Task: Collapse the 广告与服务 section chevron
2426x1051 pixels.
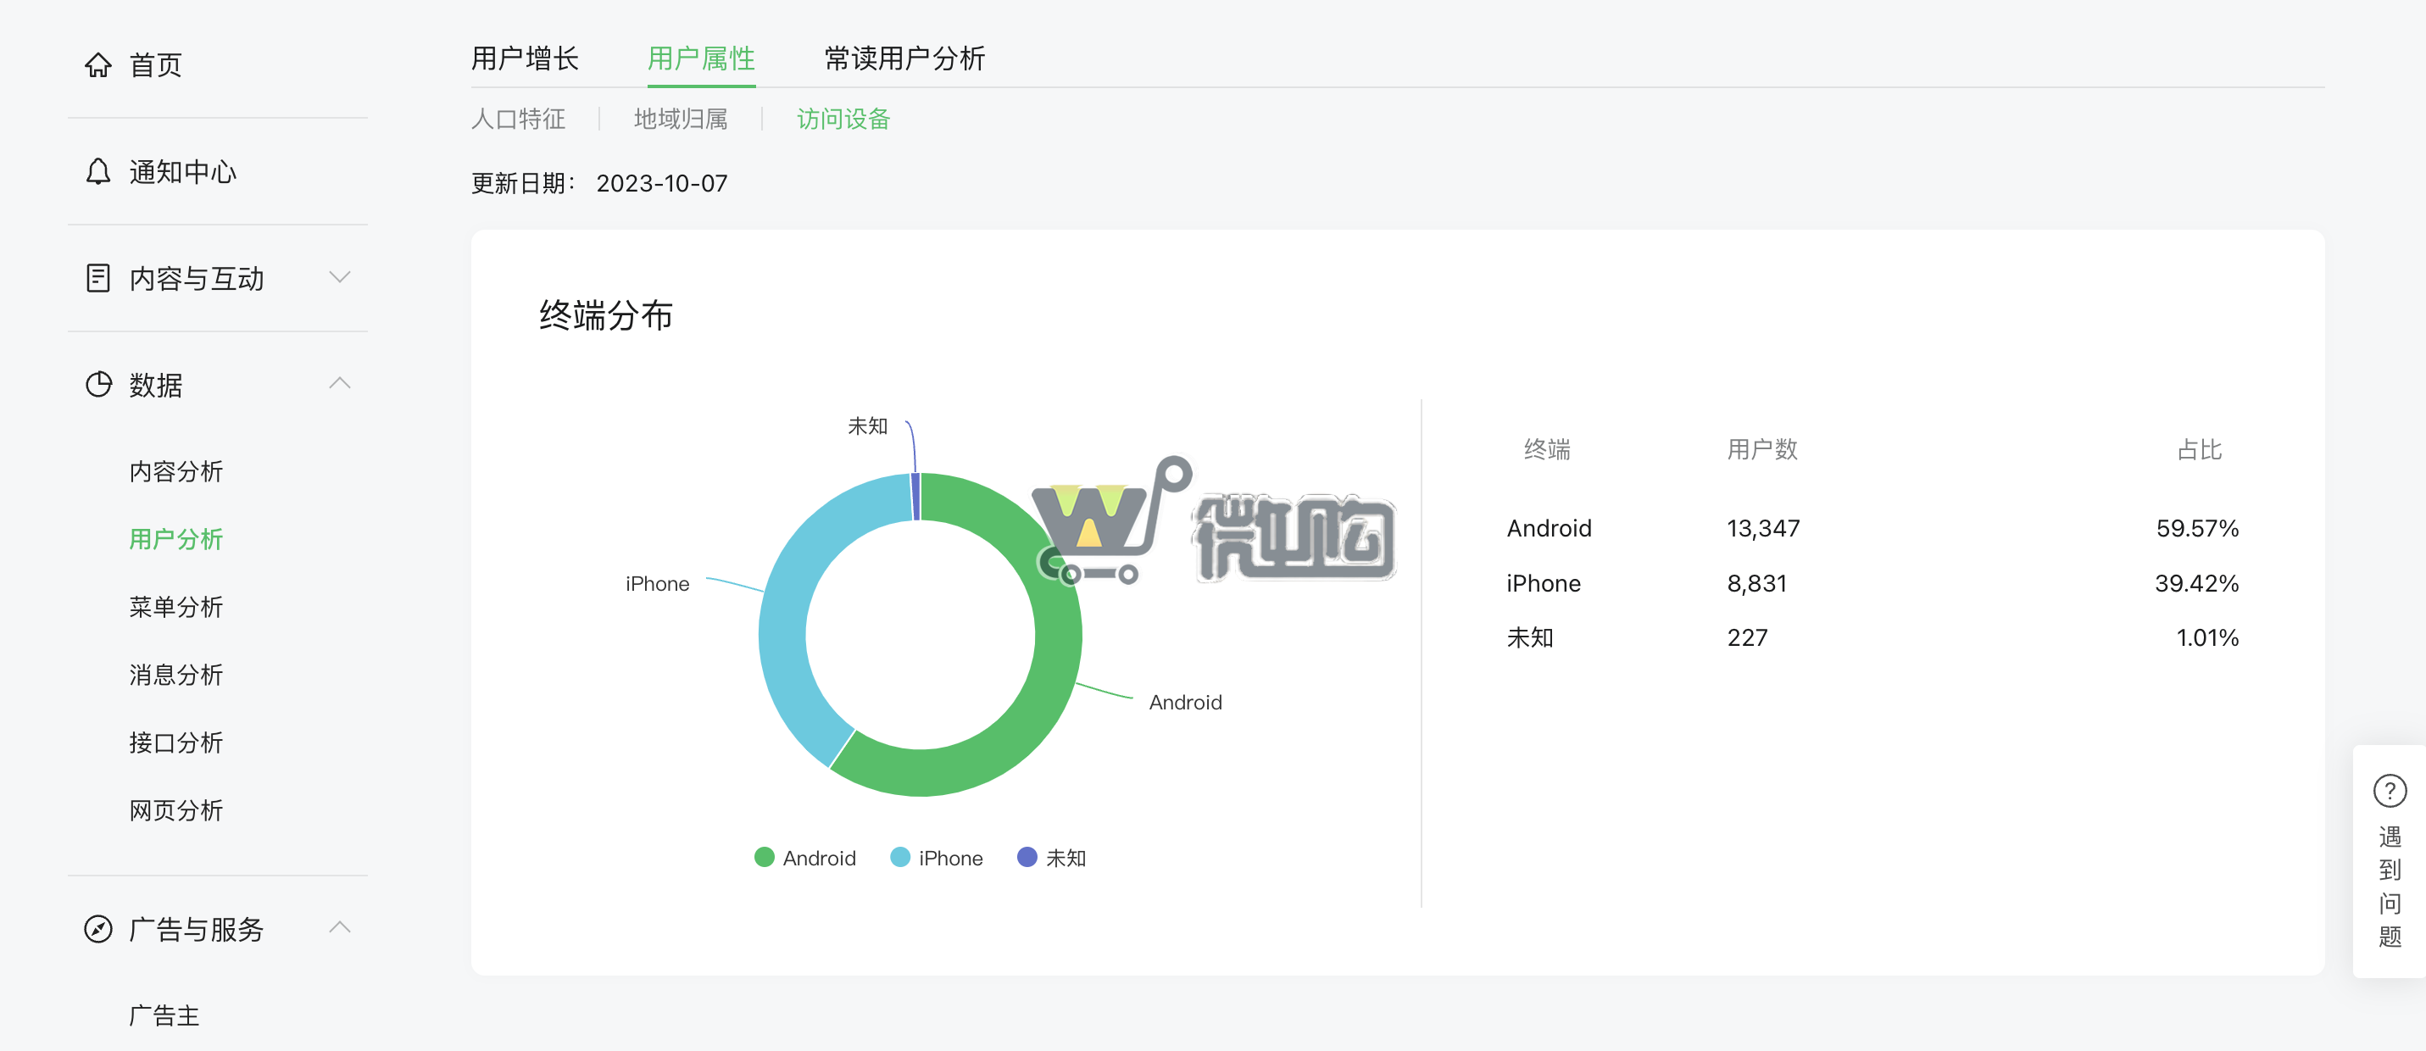Action: (339, 927)
